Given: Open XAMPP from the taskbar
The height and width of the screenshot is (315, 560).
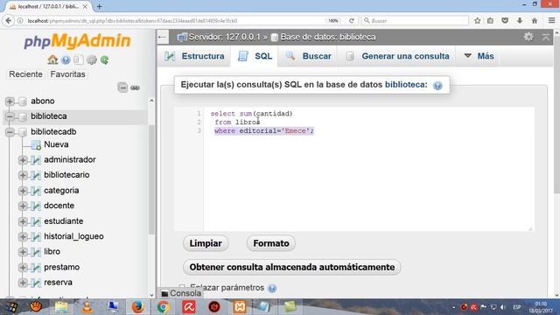Looking at the screenshot, I should pos(240,307).
